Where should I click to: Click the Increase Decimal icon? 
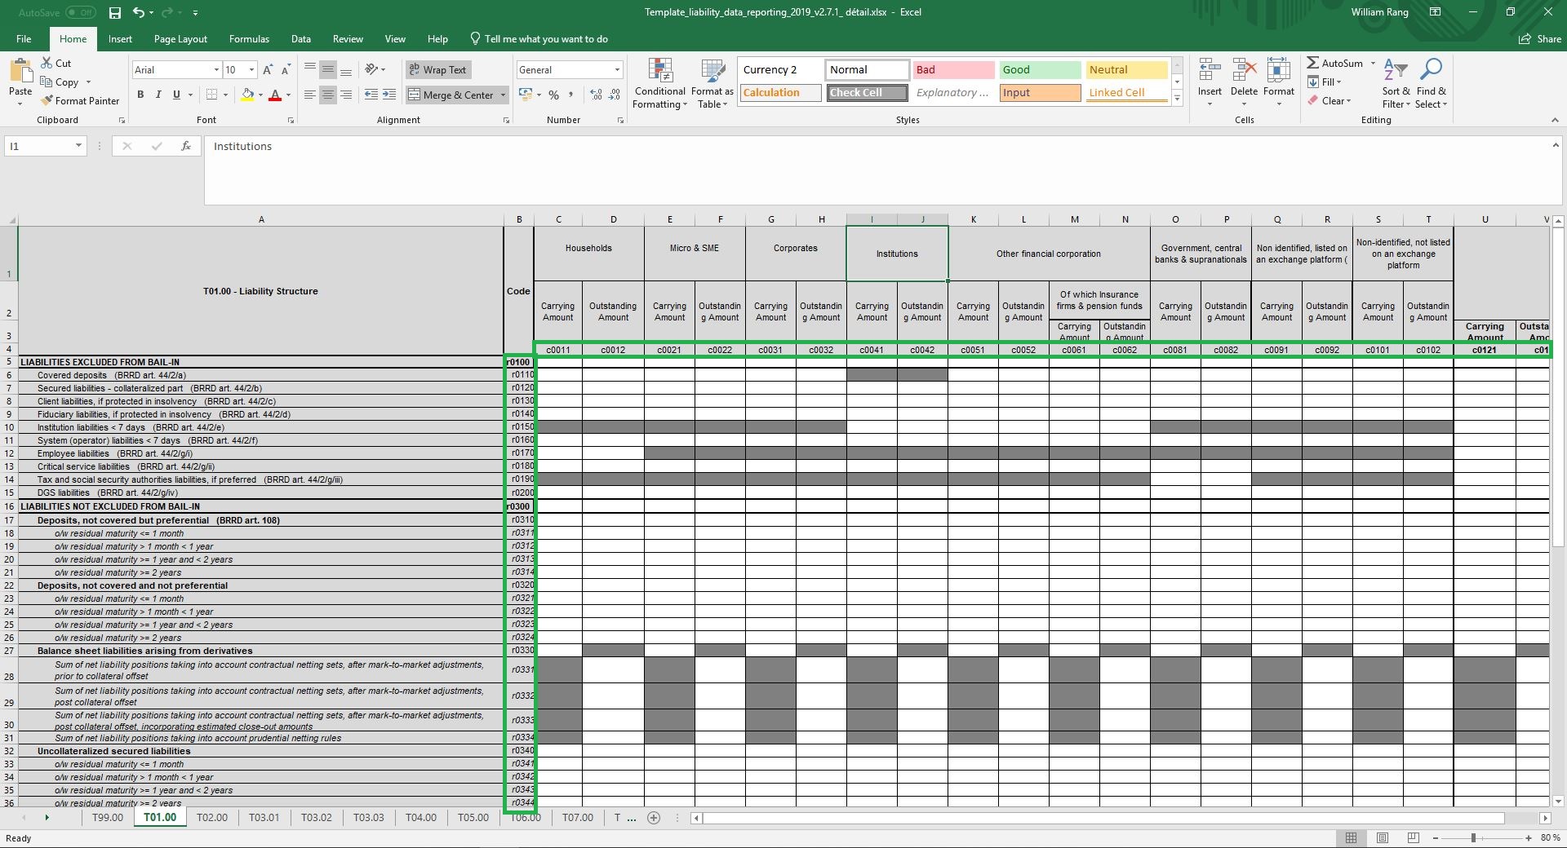594,95
